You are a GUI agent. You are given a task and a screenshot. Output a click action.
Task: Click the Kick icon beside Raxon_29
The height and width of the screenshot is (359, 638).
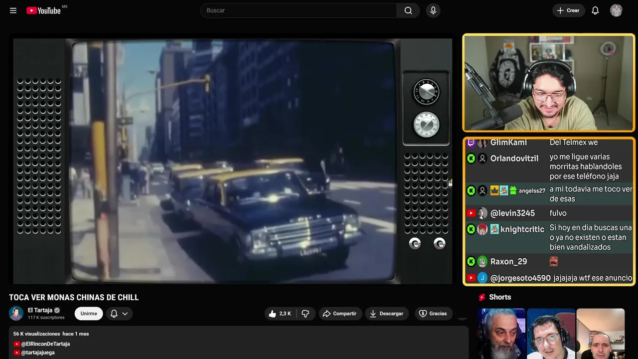click(471, 262)
